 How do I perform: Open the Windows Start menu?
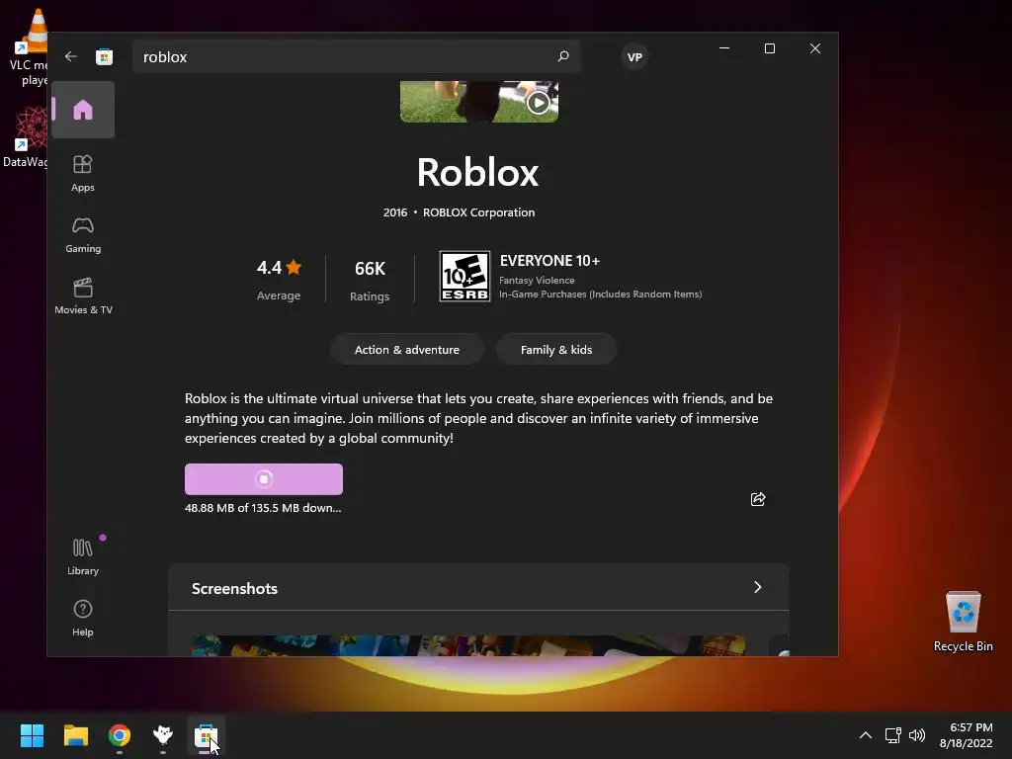point(32,735)
